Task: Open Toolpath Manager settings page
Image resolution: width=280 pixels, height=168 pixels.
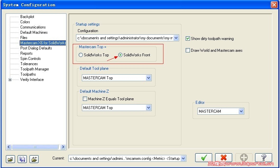Action: point(35,69)
